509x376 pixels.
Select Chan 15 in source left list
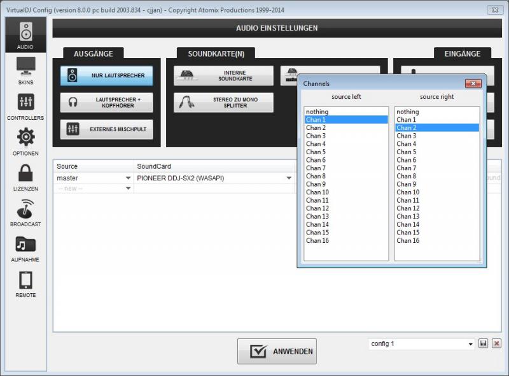[346, 233]
